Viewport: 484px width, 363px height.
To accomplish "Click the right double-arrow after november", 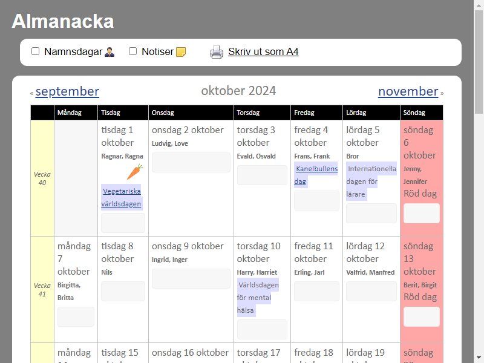I will coord(442,93).
